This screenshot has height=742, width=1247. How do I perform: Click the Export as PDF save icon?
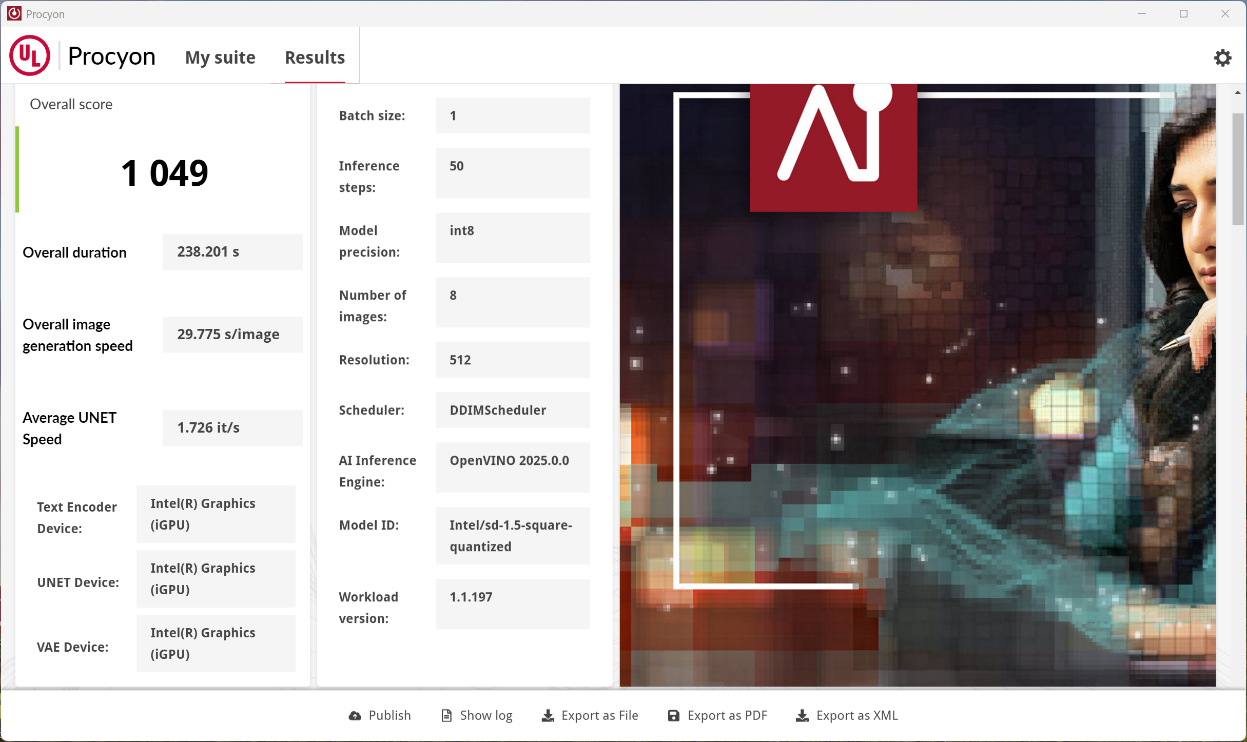(x=674, y=715)
